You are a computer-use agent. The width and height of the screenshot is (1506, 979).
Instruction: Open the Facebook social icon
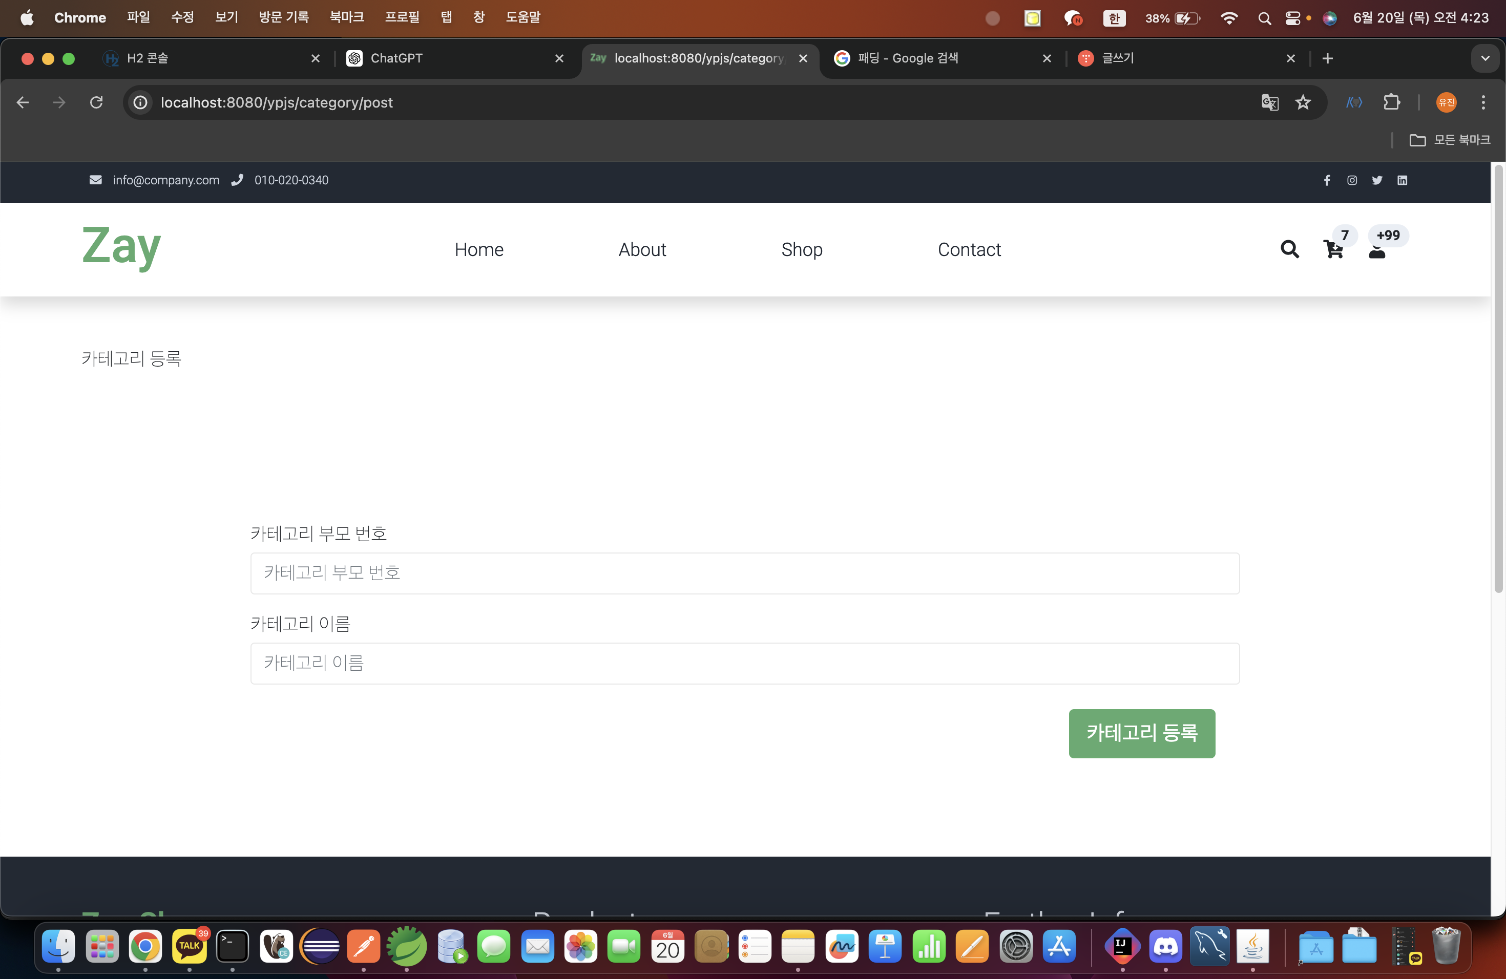1327,180
